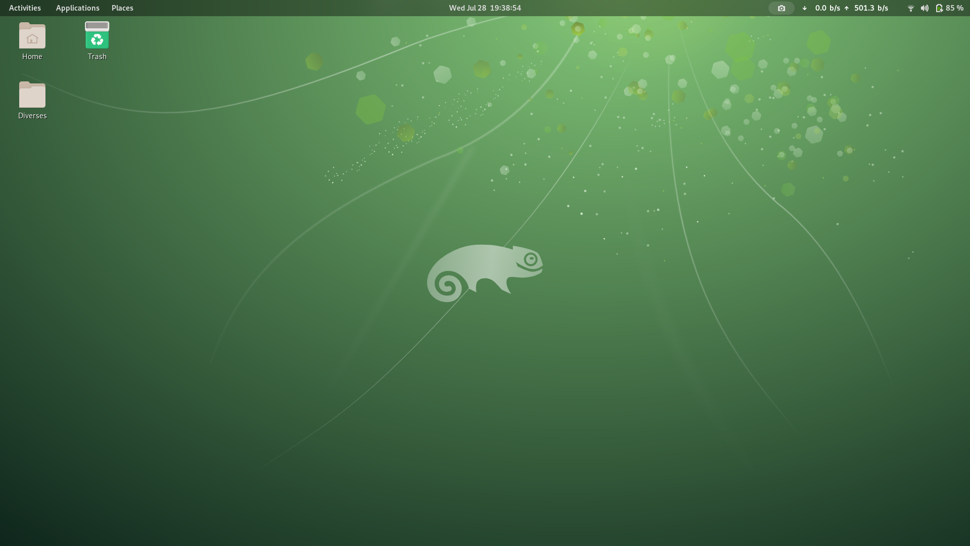970x546 pixels.
Task: Click the download speed arrow indicator
Action: pyautogui.click(x=804, y=8)
